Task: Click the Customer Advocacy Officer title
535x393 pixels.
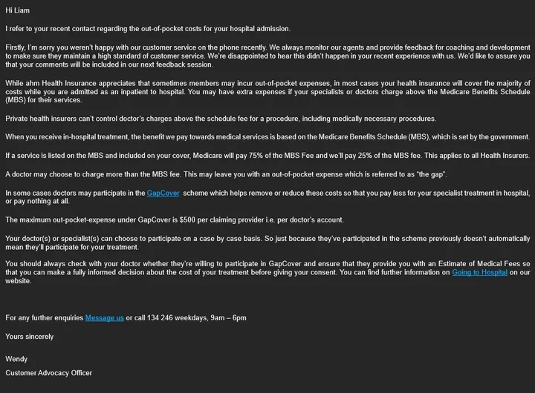Action: [49, 373]
